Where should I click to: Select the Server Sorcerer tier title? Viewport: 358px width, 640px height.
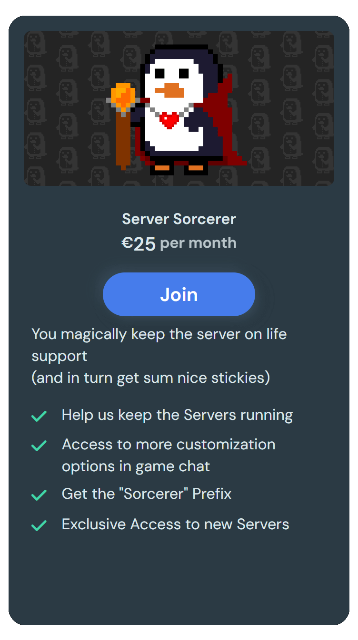point(179,219)
